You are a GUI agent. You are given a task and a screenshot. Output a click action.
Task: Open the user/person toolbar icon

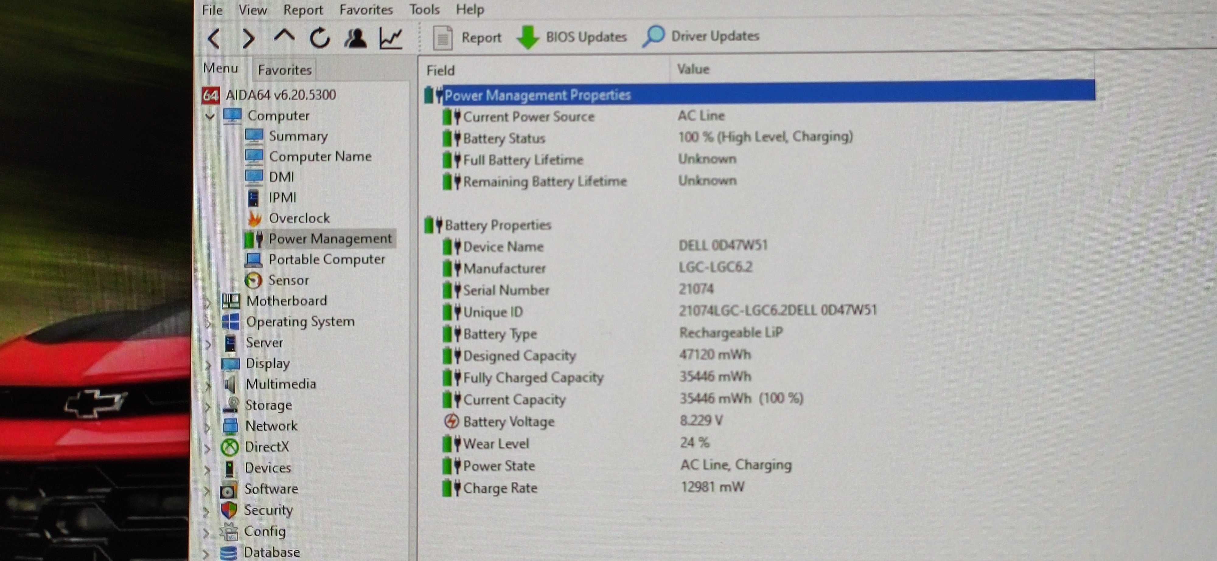[x=355, y=38]
